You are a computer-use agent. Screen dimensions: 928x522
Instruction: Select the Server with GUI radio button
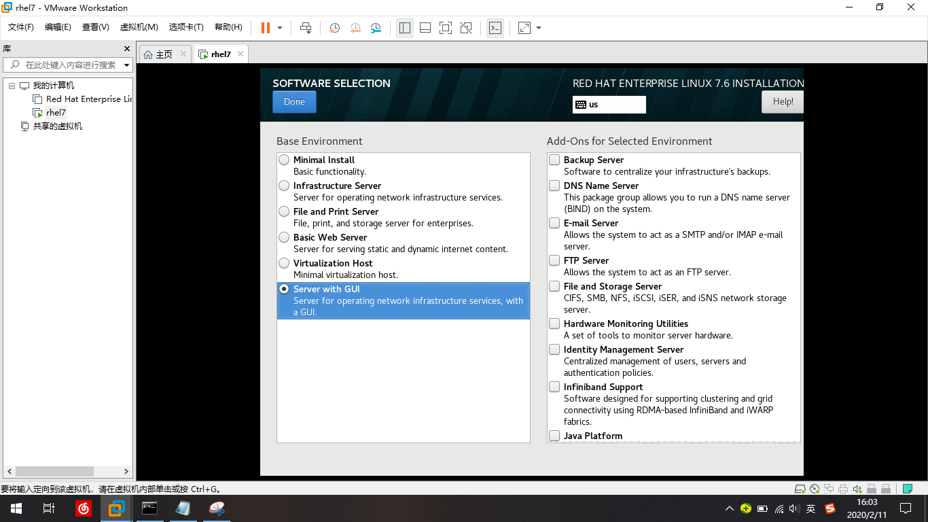pos(284,289)
